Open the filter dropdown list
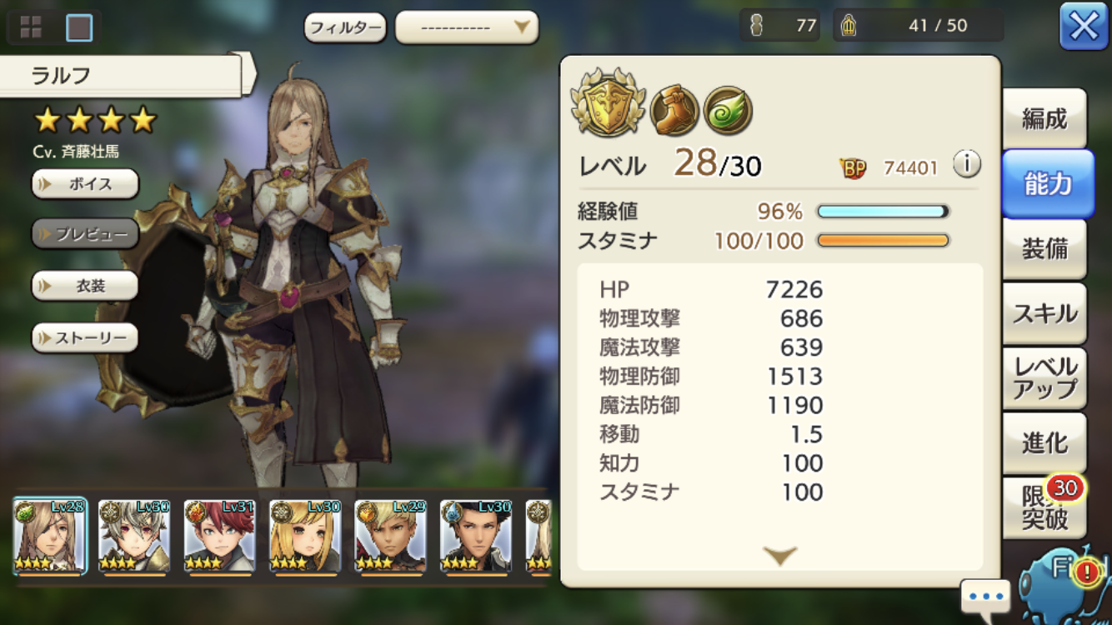 (x=467, y=27)
